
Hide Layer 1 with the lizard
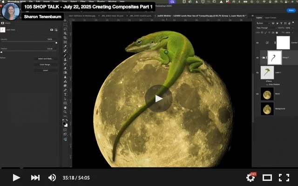tap(257, 73)
